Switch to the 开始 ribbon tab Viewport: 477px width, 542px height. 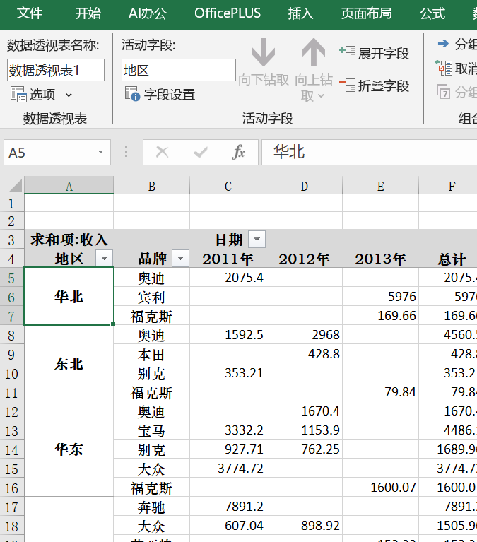88,13
